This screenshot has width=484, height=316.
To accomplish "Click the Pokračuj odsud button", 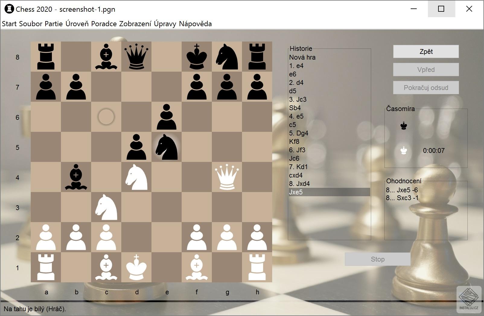I will [426, 88].
